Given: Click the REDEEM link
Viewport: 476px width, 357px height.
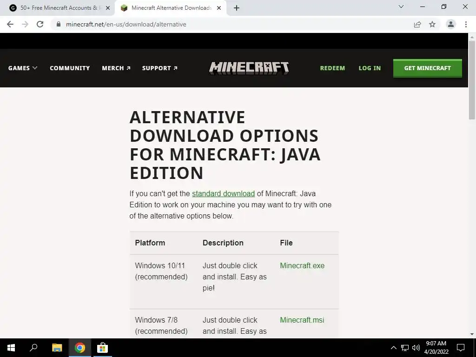Looking at the screenshot, I should pos(332,68).
